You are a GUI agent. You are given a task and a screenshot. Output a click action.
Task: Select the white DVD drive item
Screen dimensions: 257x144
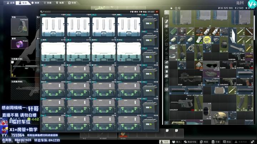(232, 35)
